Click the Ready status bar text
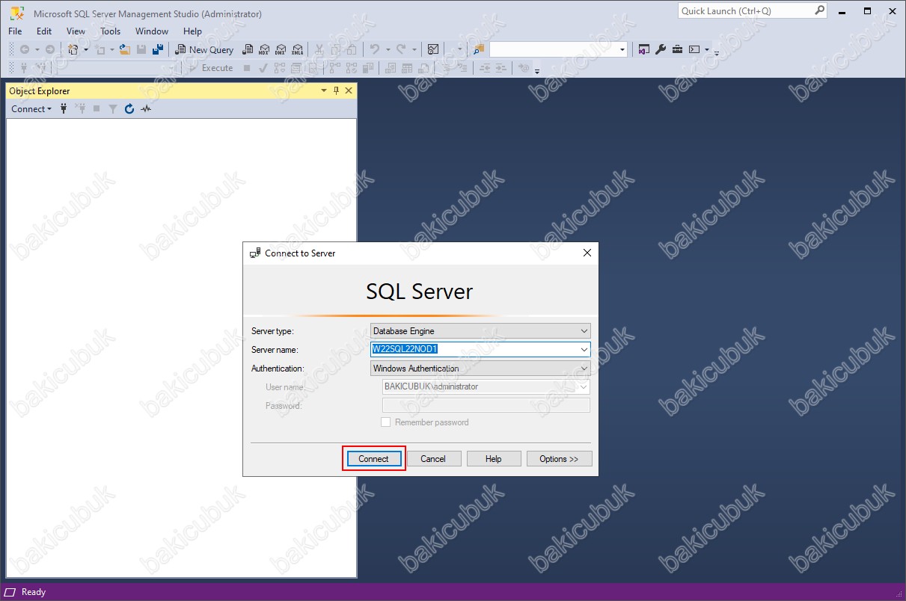Viewport: 906px width, 601px height. 34,592
